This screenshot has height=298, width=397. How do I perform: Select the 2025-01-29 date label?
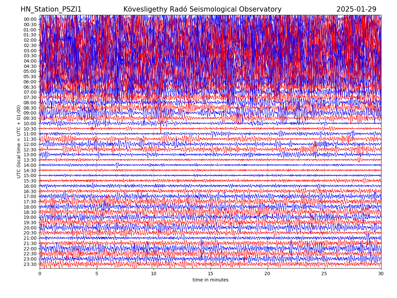(356, 9)
